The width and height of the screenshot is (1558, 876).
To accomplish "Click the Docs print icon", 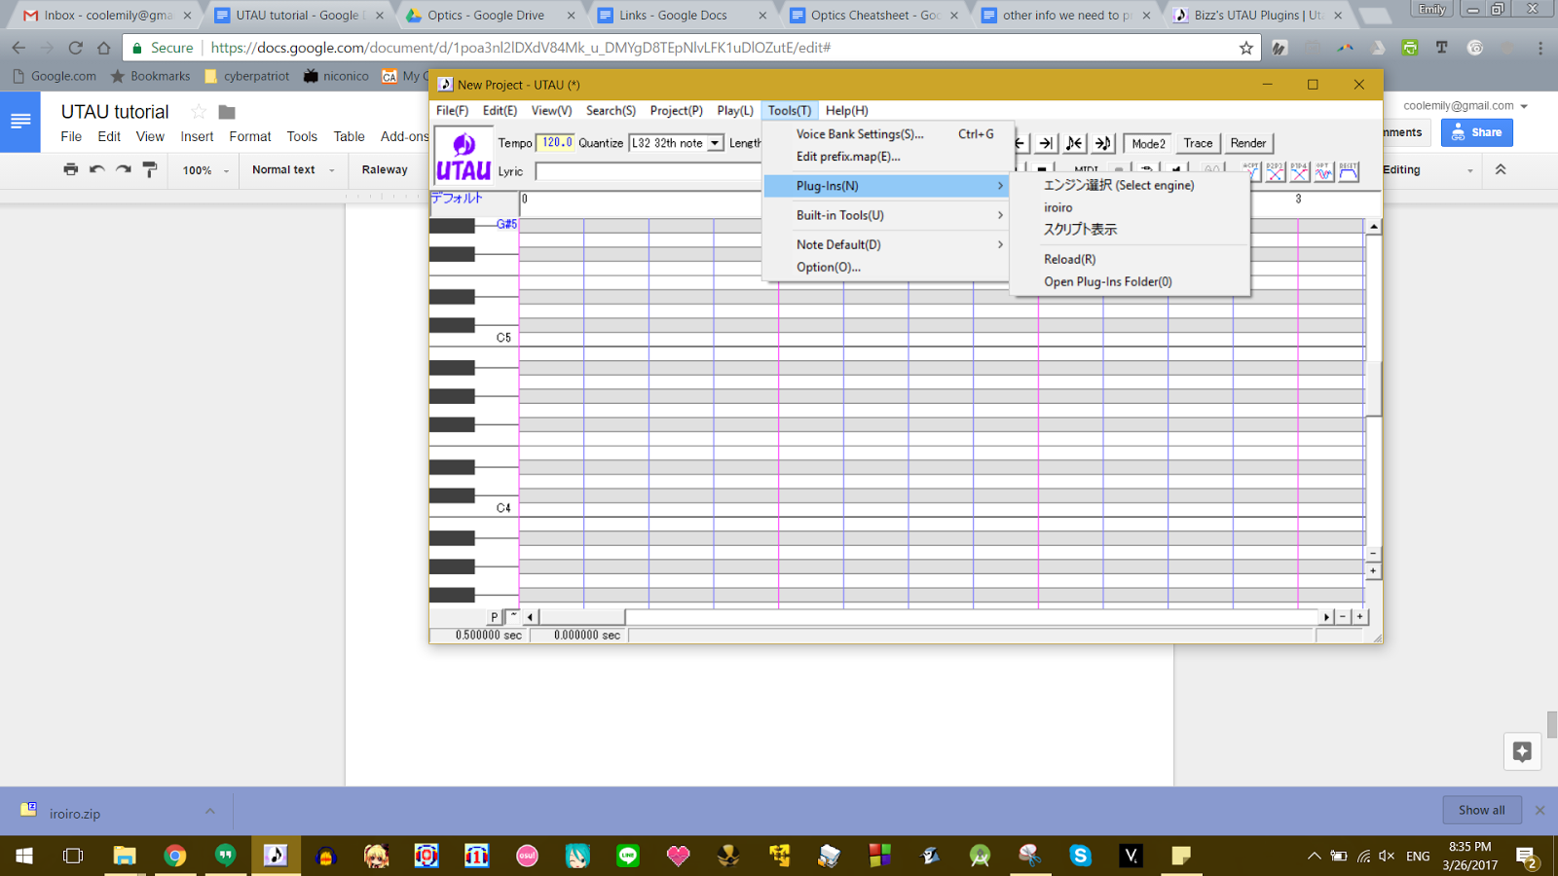I will 70,169.
